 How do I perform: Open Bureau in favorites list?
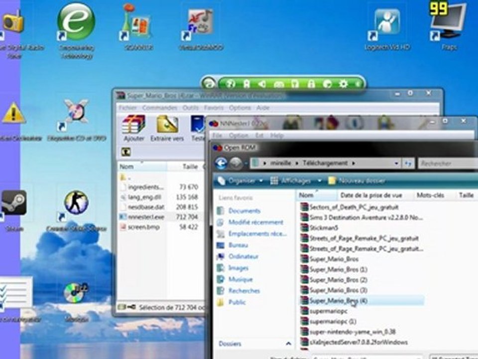[x=238, y=245]
